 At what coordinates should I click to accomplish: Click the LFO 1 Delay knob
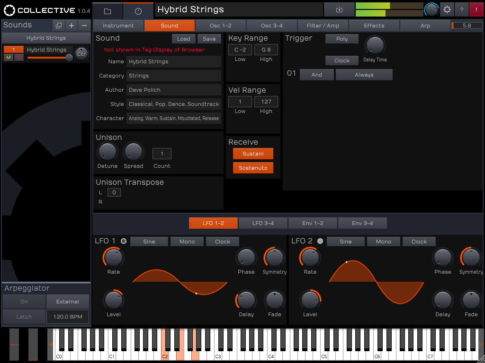[x=246, y=300]
